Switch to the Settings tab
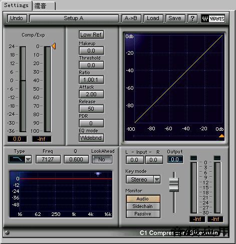This screenshot has width=236, height=244. pyautogui.click(x=16, y=6)
